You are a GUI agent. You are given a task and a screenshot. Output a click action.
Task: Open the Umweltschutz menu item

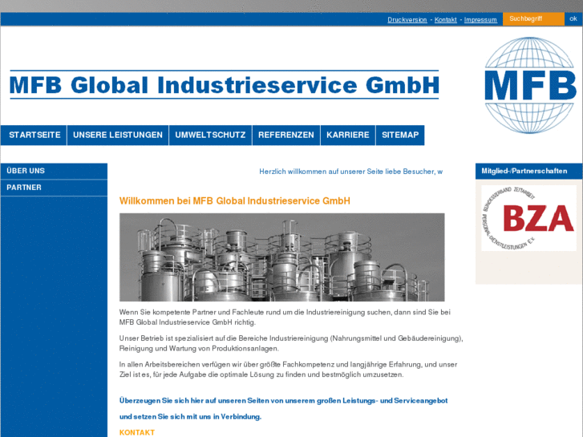click(x=210, y=135)
